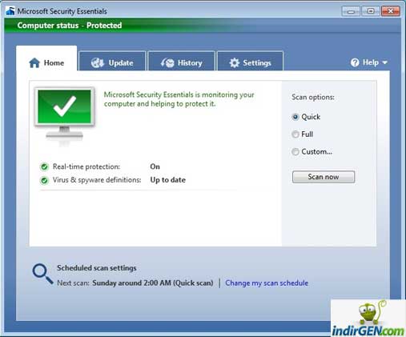
Task: Expand the Help dropdown arrow
Action: (384, 62)
